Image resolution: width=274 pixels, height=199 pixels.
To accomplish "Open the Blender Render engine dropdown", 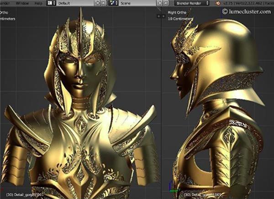I will click(192, 3).
